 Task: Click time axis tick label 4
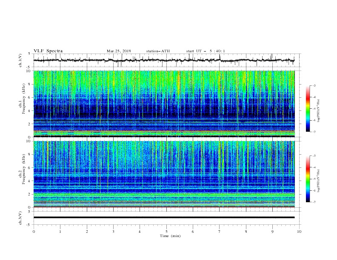pyautogui.click(x=140, y=232)
